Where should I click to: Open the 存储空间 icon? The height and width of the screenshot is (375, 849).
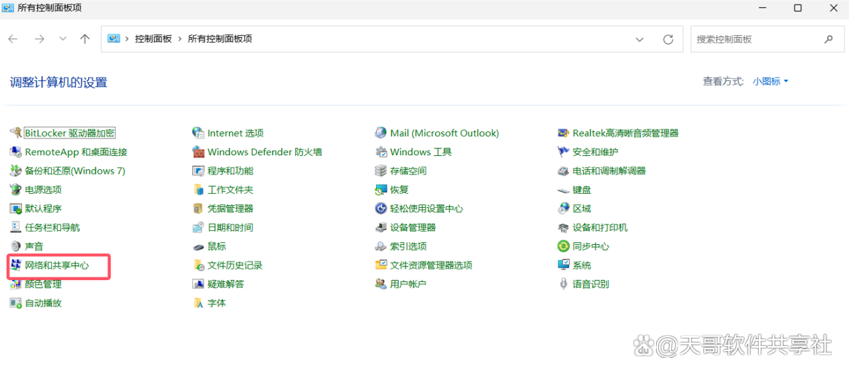click(x=380, y=171)
